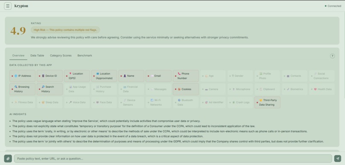Select the Device ID chip
The image size is (345, 165).
coord(50,76)
